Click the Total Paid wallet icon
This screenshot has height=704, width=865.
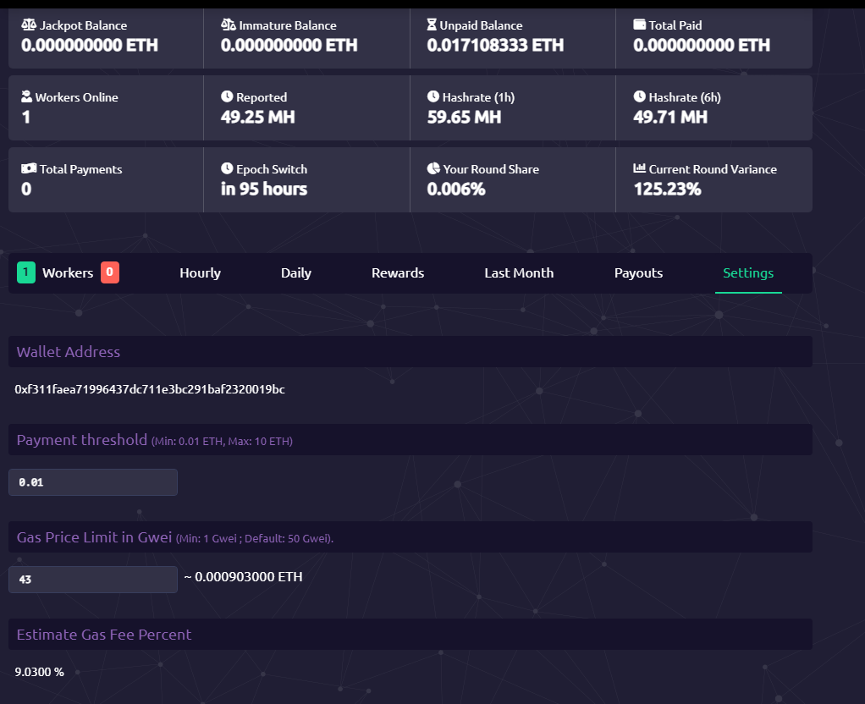click(x=640, y=25)
